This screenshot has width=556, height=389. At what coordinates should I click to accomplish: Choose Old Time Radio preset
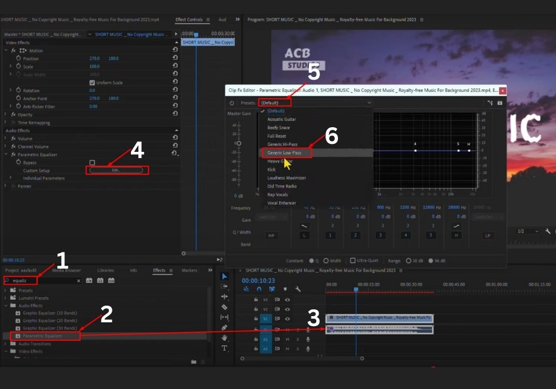point(282,186)
